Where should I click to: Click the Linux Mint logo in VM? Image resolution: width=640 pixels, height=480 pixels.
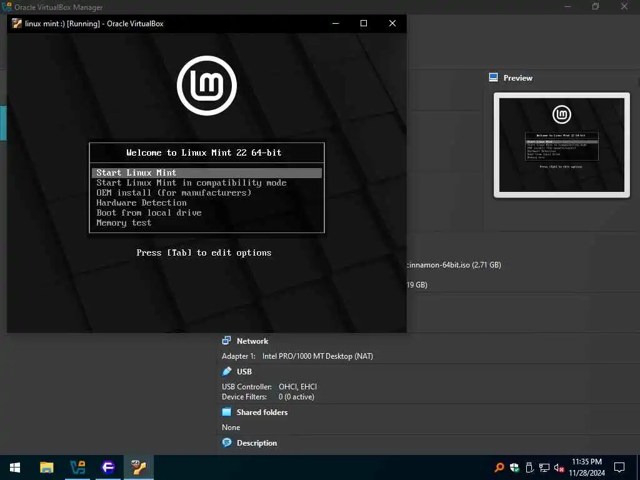click(x=207, y=86)
